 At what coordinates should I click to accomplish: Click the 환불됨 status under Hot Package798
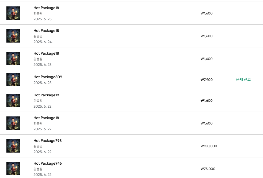(x=38, y=146)
